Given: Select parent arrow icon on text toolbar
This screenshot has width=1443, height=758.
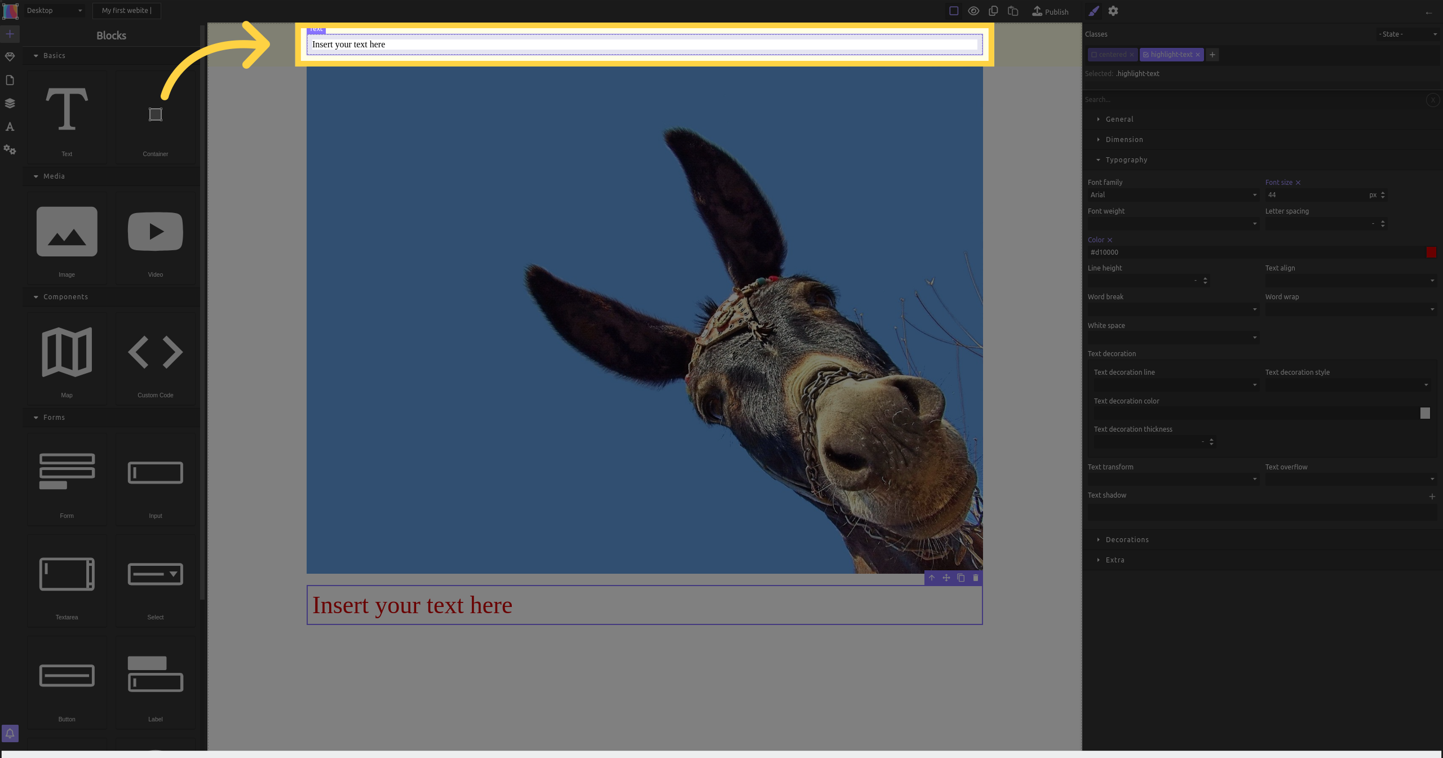Looking at the screenshot, I should pos(932,578).
